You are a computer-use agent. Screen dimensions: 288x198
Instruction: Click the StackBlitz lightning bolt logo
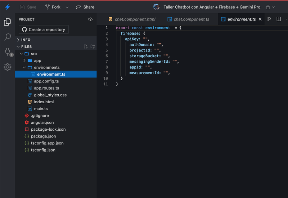click(x=8, y=7)
